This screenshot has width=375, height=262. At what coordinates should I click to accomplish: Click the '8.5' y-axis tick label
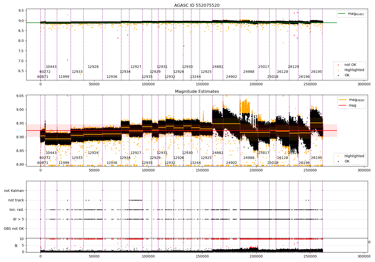21,31
